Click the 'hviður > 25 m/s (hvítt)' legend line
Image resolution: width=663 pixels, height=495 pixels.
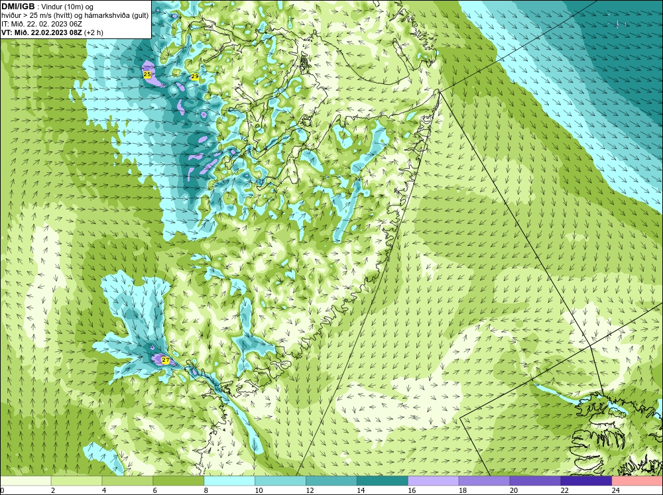pos(75,16)
